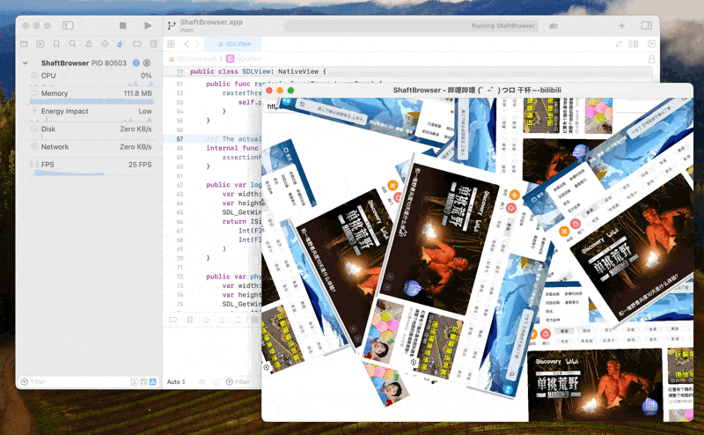This screenshot has height=435, width=704.
Task: Click the variables view Filter field
Action: point(243,382)
